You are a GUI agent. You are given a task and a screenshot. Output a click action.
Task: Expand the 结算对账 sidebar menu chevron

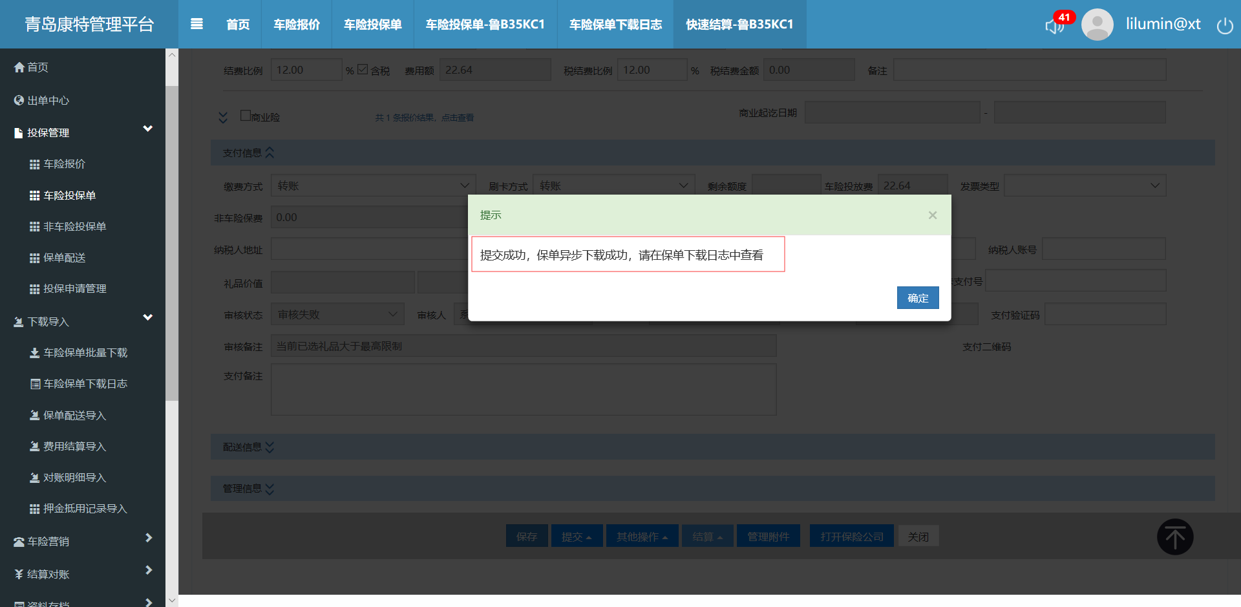coord(149,570)
